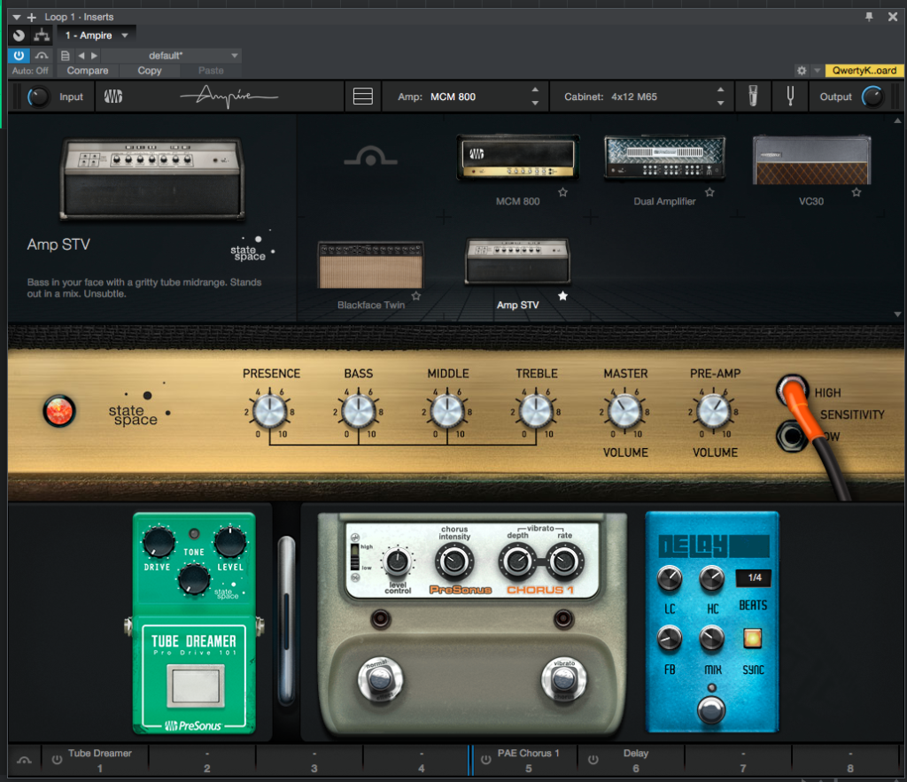Add an insert with plus icon

point(32,18)
